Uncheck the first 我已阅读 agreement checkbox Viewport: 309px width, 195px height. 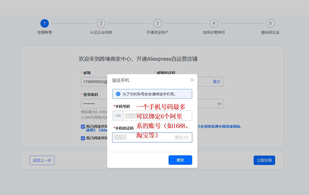pos(83,127)
